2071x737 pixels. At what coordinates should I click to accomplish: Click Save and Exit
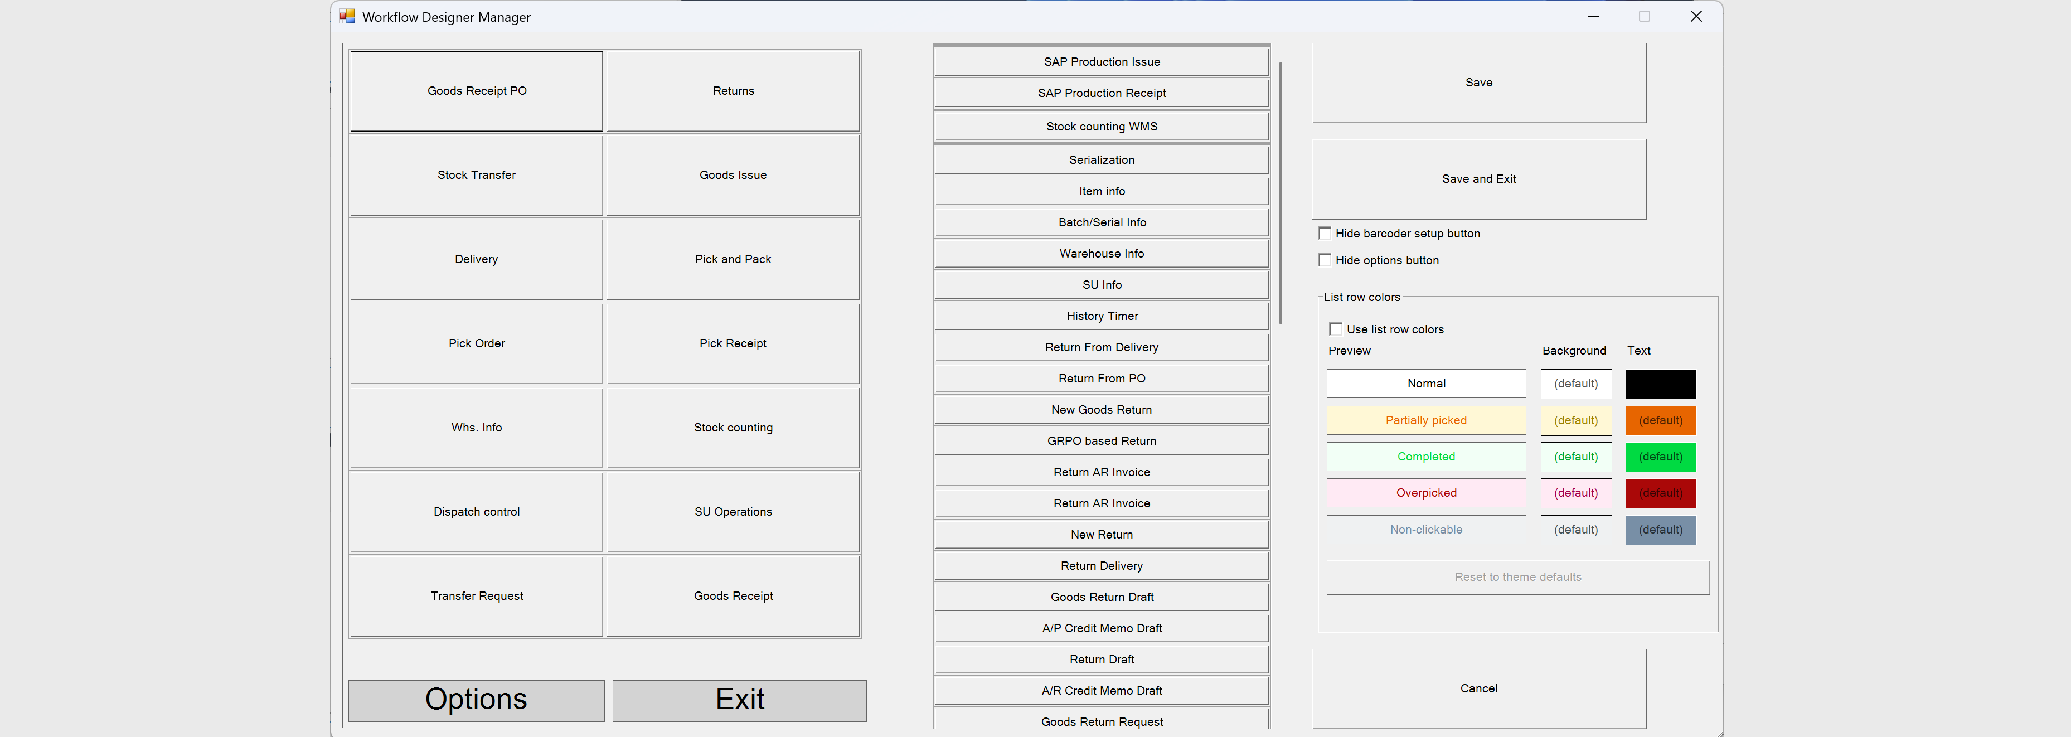(x=1478, y=179)
